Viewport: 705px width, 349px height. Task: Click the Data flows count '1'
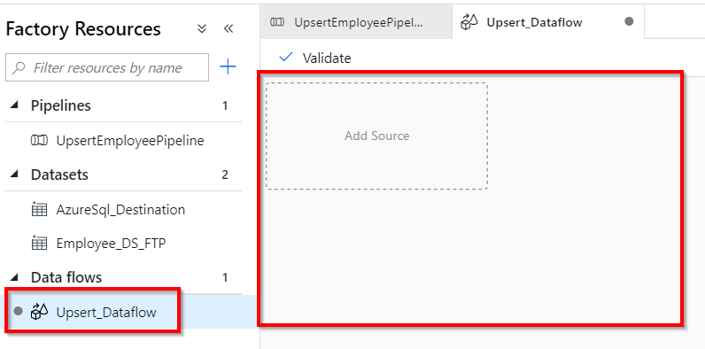(x=225, y=277)
